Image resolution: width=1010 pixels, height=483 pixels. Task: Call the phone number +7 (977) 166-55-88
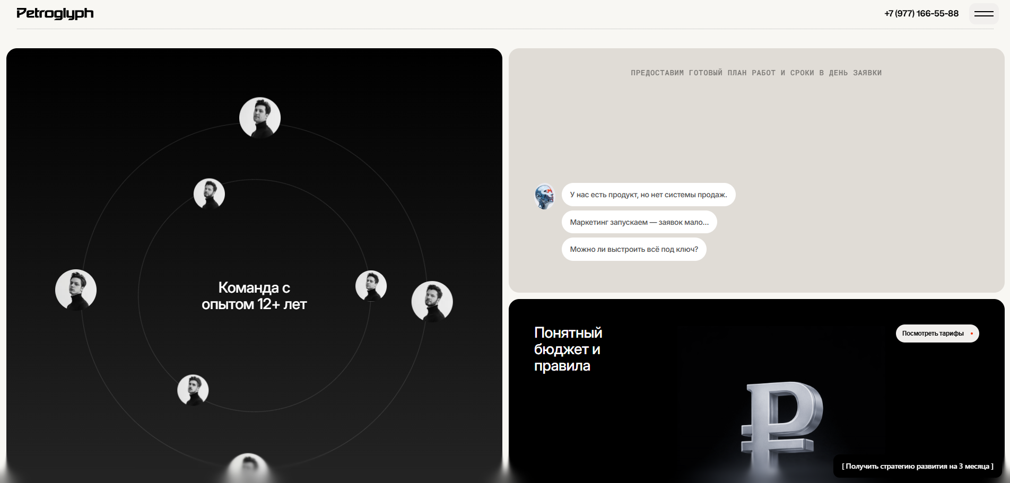click(x=921, y=14)
